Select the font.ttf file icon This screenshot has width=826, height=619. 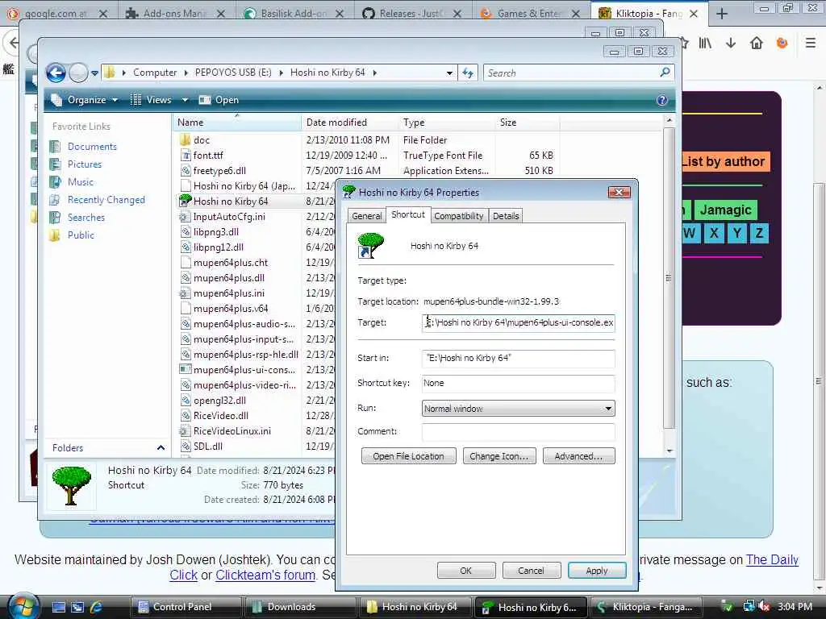(x=185, y=156)
